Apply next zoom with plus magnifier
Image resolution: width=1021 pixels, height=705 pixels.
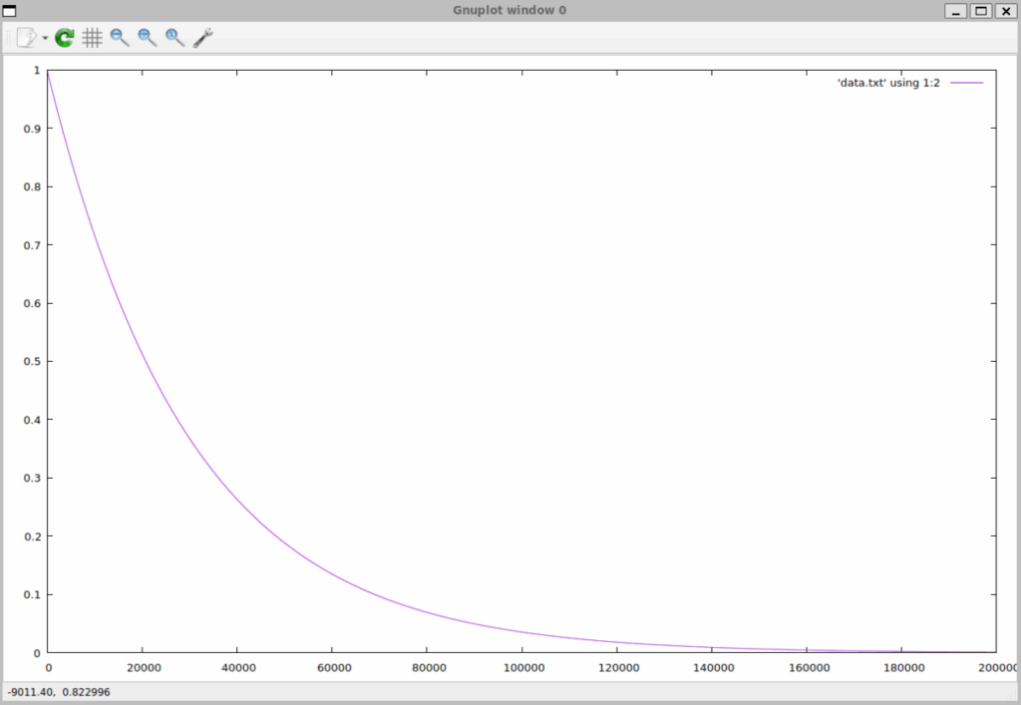(148, 38)
